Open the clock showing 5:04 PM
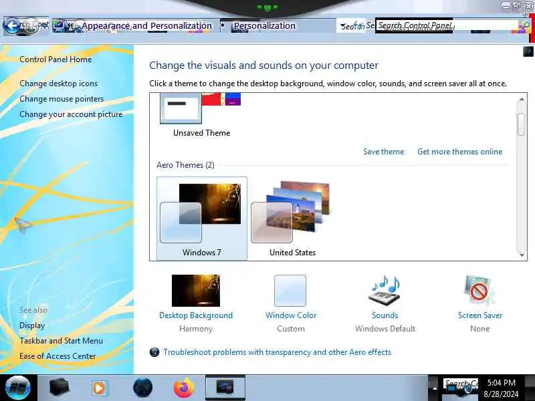This screenshot has height=401, width=535. [501, 388]
